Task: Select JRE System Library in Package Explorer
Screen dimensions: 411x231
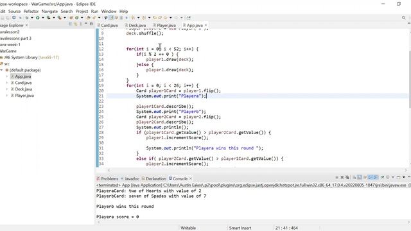Action: [x=30, y=57]
